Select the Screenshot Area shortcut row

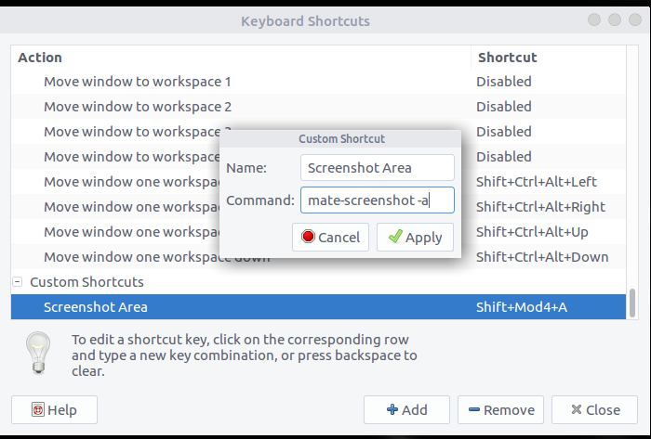click(x=318, y=307)
